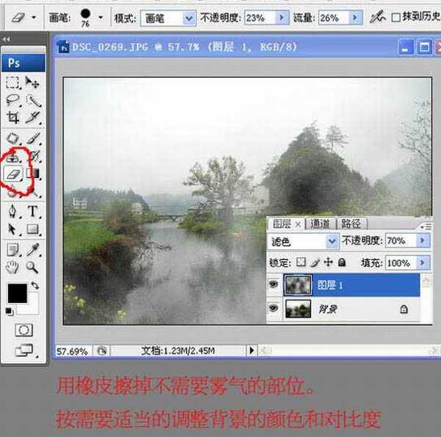Enable airbrush mode in options bar

pos(377,18)
